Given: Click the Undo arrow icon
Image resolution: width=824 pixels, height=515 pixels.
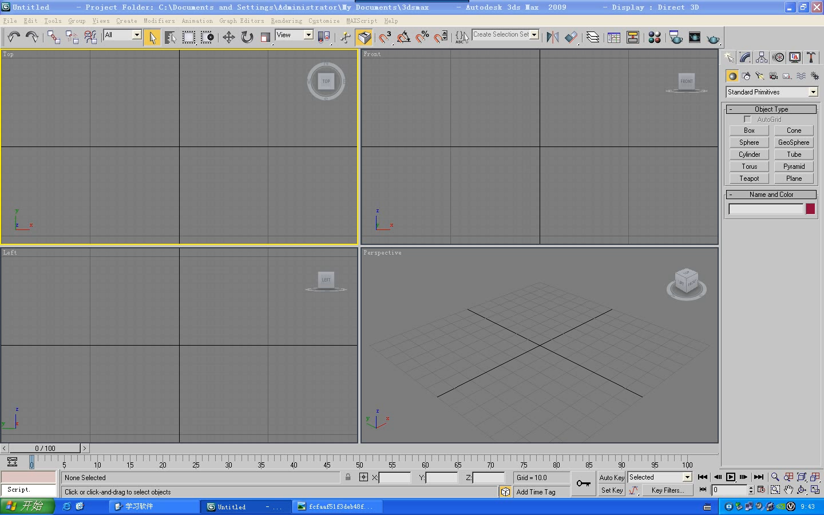Looking at the screenshot, I should tap(14, 37).
